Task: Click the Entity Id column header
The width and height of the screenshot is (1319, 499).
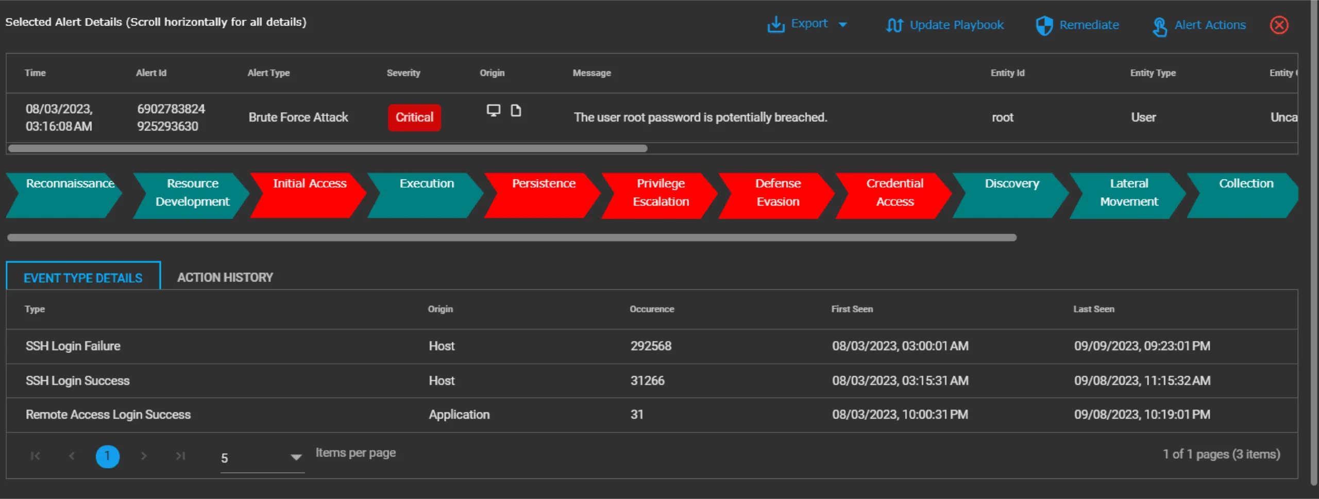Action: [x=1007, y=73]
